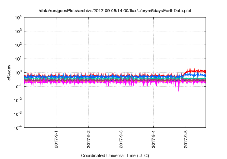Click the 10^0 y-axis tick label

(18, 72)
